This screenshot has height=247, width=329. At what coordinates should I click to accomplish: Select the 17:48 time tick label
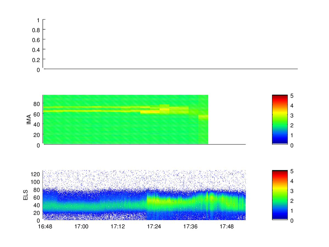click(x=227, y=227)
